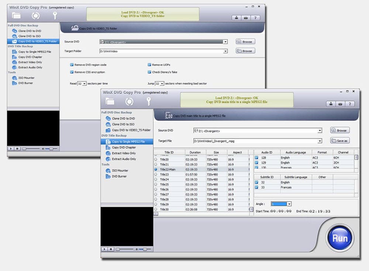369x271 pixels.
Task: Toggle Remove CSS encryption checkbox
Action: (x=72, y=72)
